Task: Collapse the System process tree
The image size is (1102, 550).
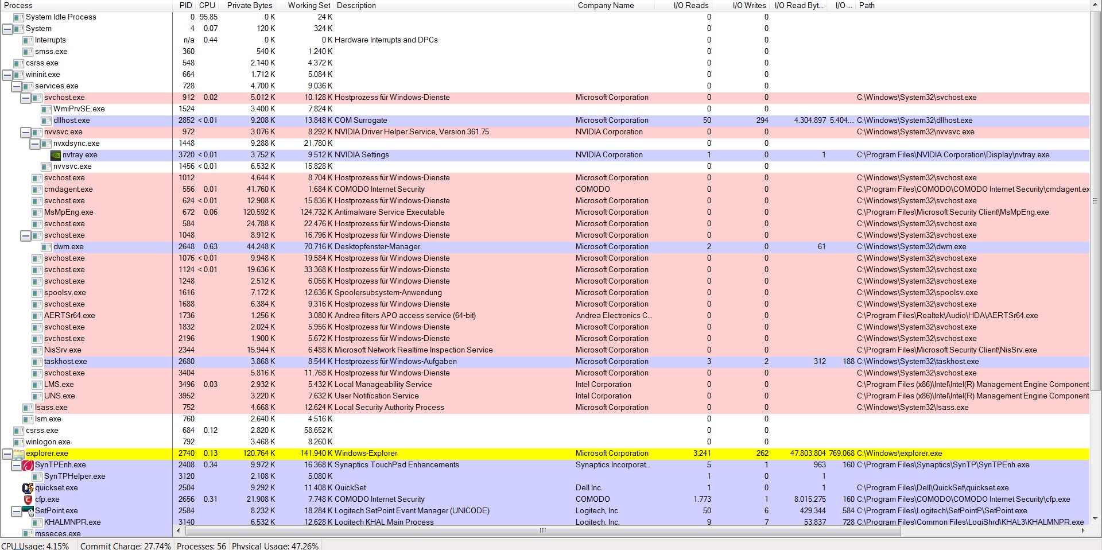Action: [7, 29]
